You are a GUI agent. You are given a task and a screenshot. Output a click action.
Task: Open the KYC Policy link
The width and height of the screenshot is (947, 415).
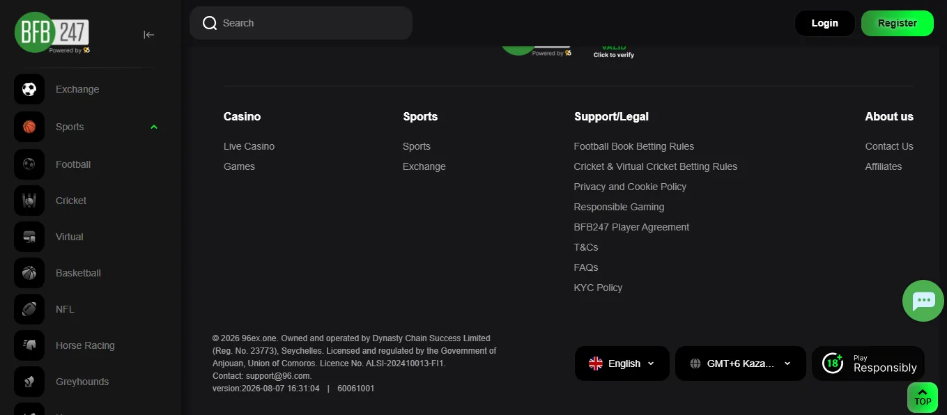click(598, 288)
